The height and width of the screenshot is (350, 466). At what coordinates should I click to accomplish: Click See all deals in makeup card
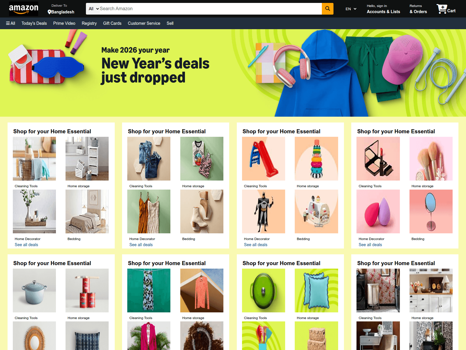[370, 245]
